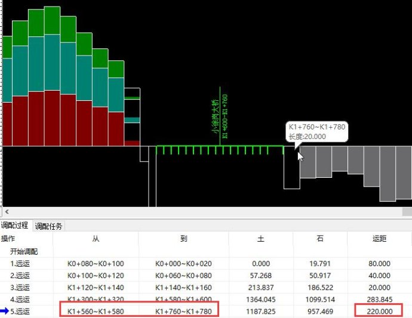Click the source cell K0+100~K0+120
Screen dimensions: 412x318
click(x=96, y=275)
